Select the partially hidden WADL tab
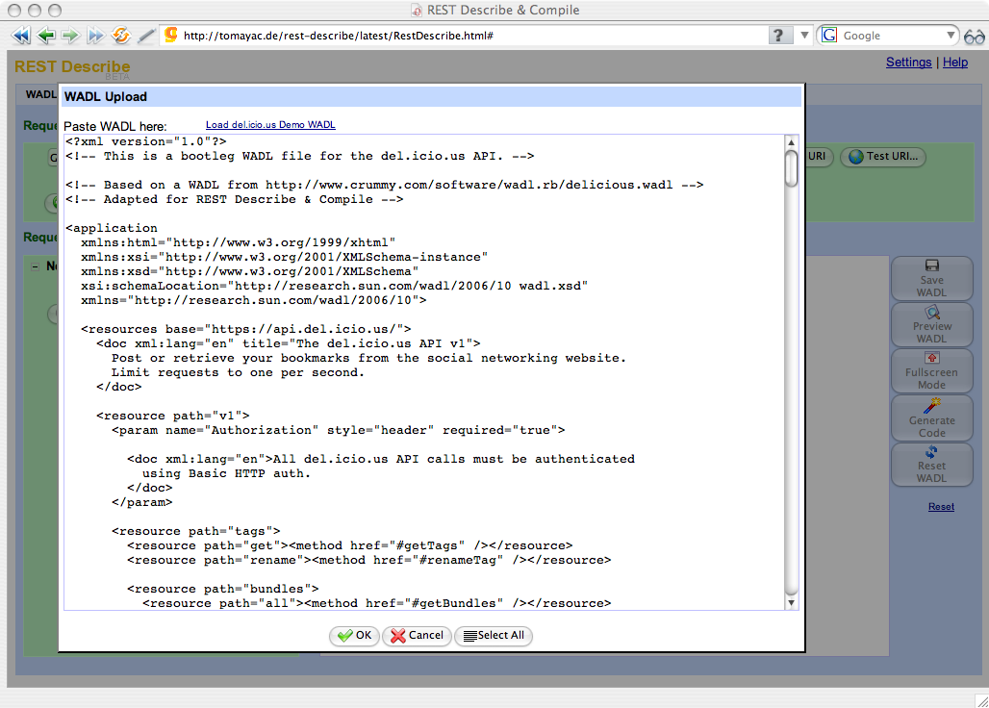Screen dimensions: 989x708 point(39,94)
